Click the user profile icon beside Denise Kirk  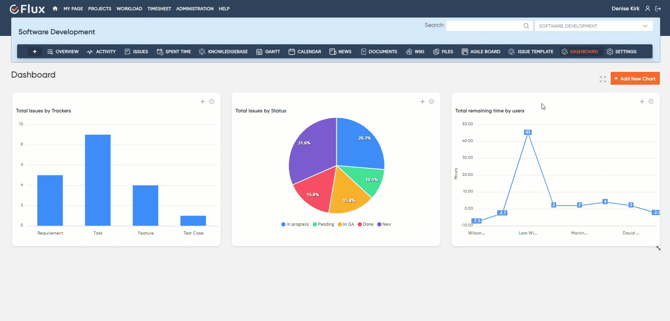[647, 9]
